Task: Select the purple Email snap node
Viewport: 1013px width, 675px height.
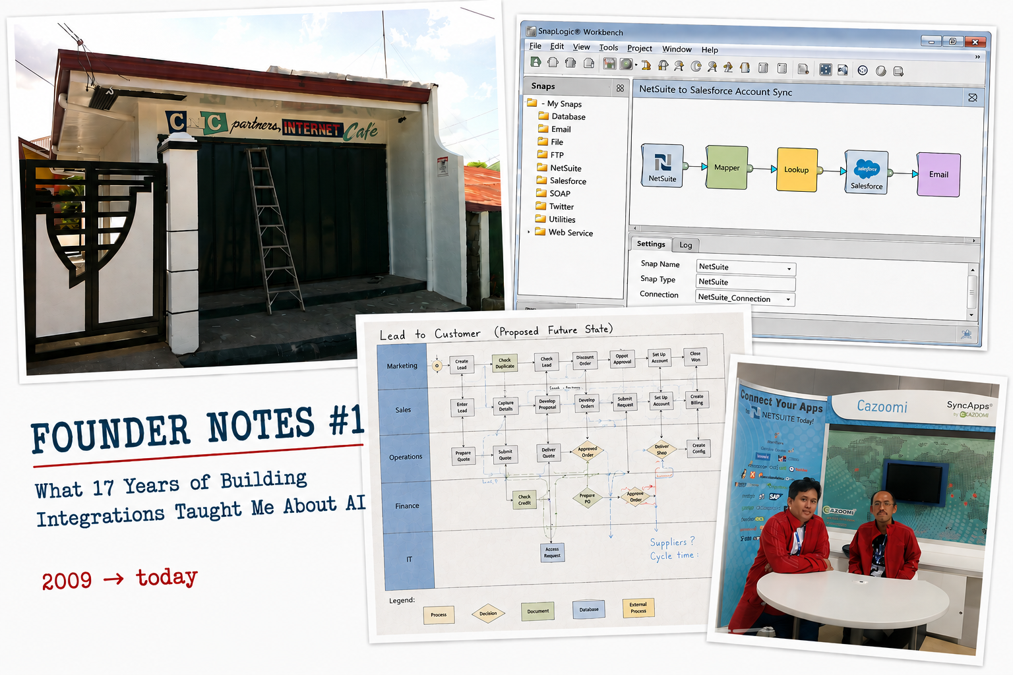Action: [x=938, y=175]
